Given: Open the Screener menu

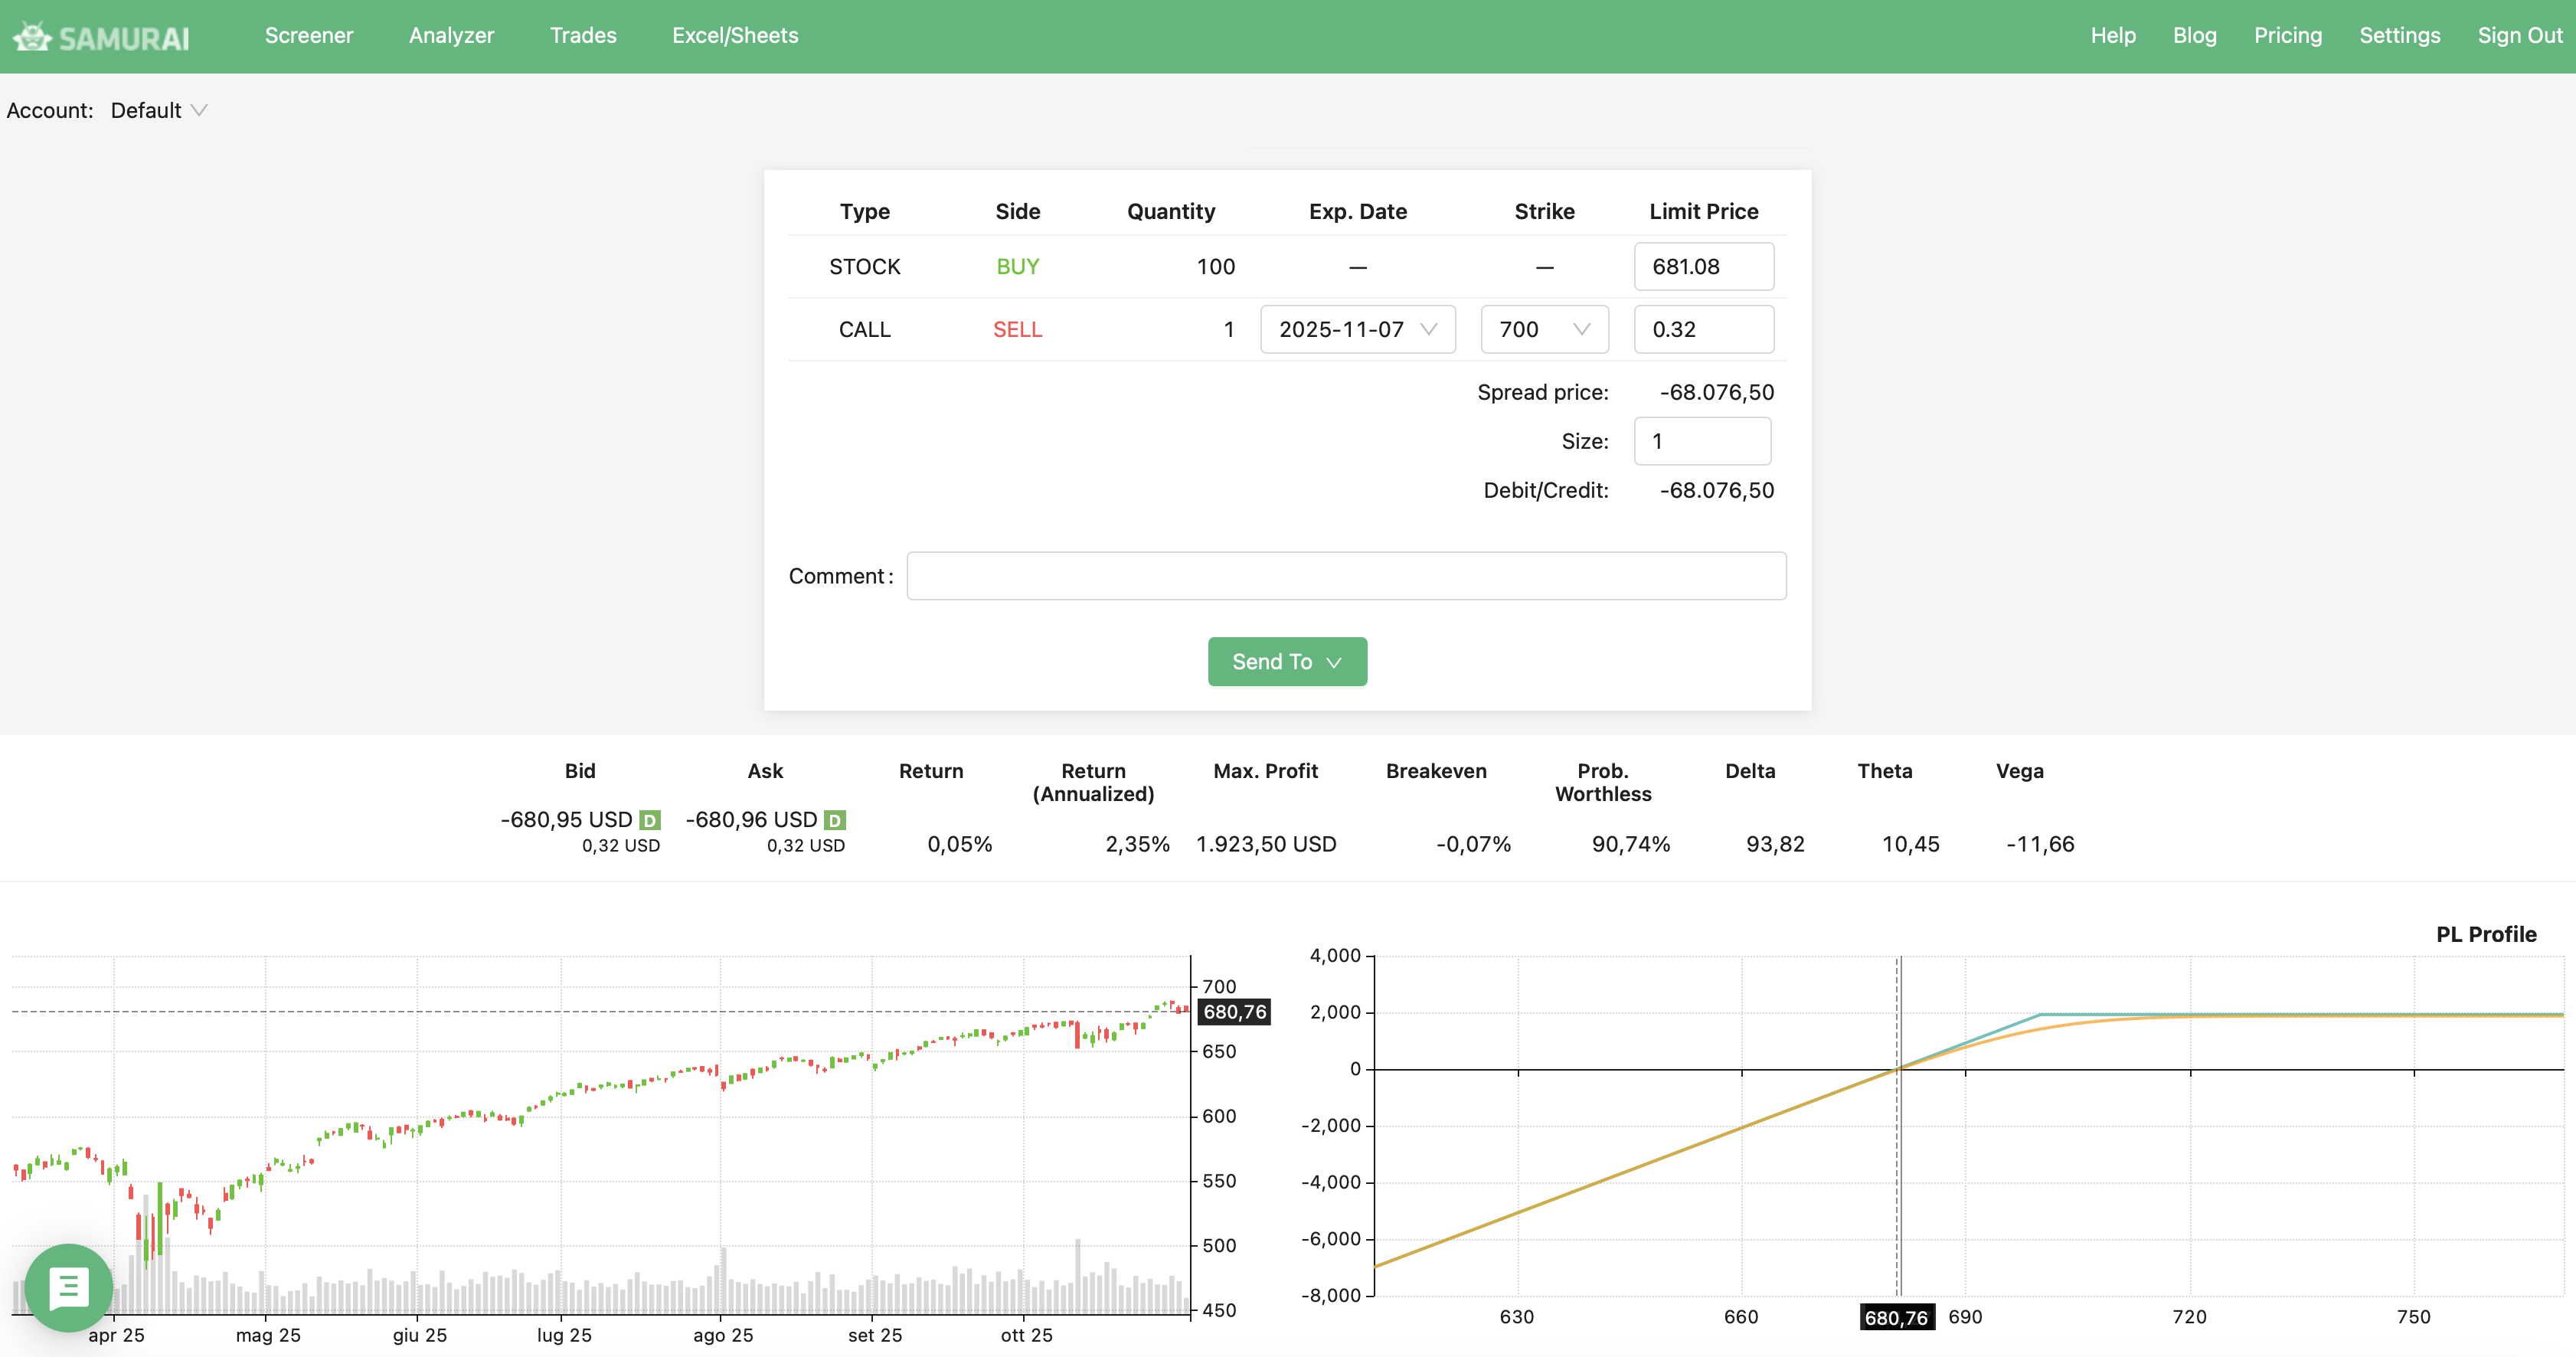Looking at the screenshot, I should tap(309, 36).
